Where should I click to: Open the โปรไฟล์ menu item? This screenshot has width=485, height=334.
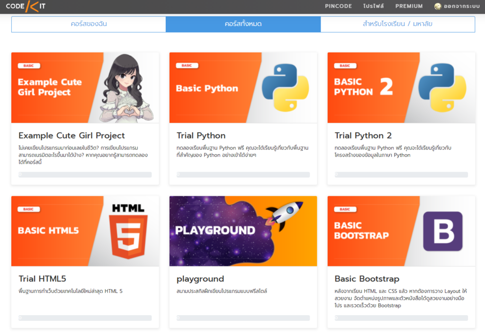(x=374, y=6)
